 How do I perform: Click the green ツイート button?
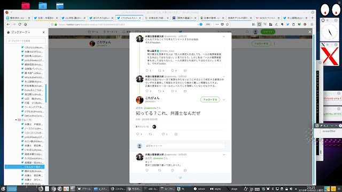268,32
